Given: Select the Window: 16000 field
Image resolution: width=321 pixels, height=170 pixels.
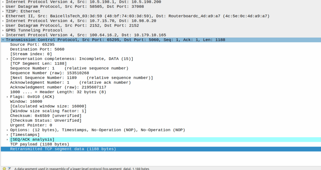Looking at the screenshot, I should [26, 102].
